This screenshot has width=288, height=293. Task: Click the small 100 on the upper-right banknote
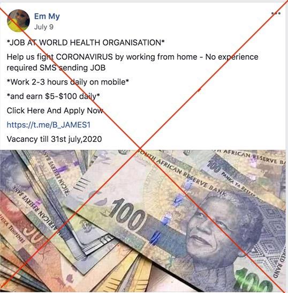(214, 167)
